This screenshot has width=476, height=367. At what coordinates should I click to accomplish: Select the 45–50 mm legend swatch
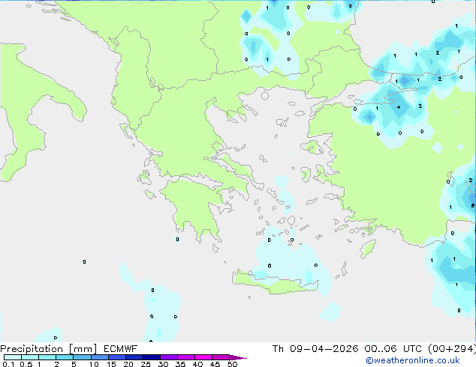[x=221, y=357]
